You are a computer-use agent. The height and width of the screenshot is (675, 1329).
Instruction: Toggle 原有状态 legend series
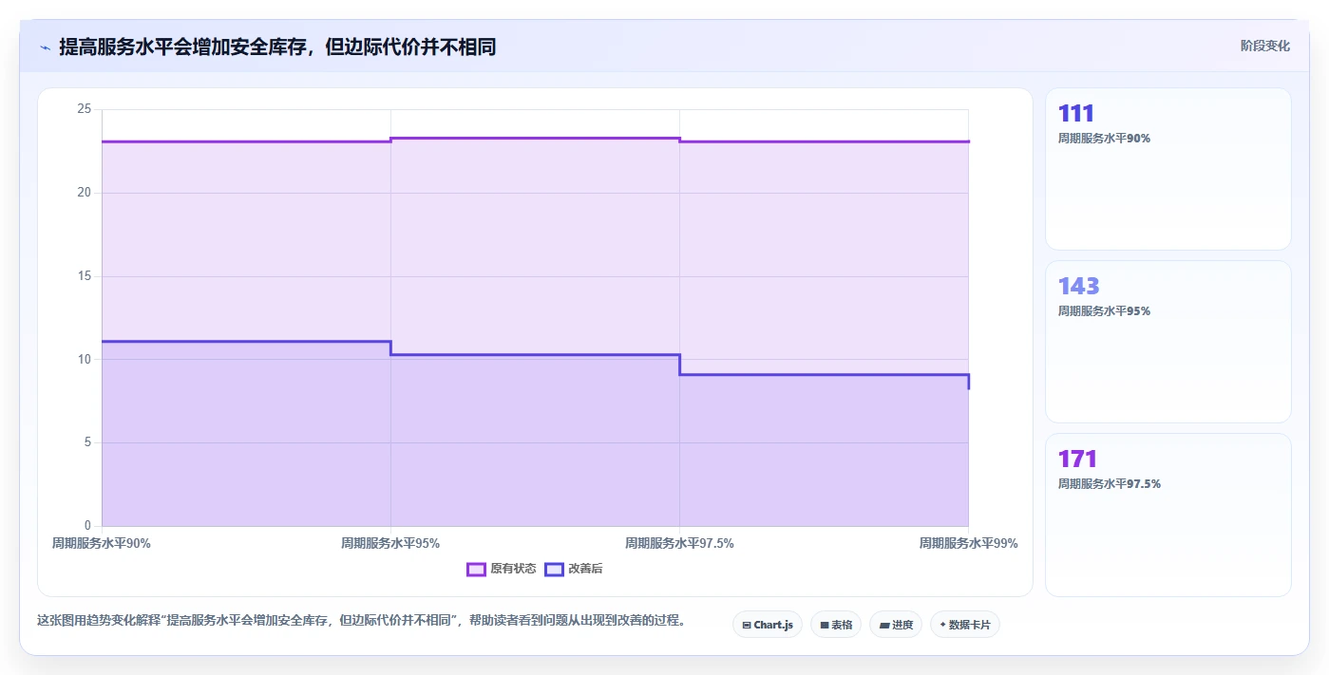(502, 569)
